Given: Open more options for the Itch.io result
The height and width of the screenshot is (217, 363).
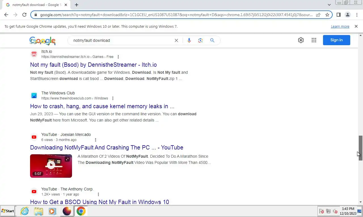Looking at the screenshot, I should [x=118, y=57].
